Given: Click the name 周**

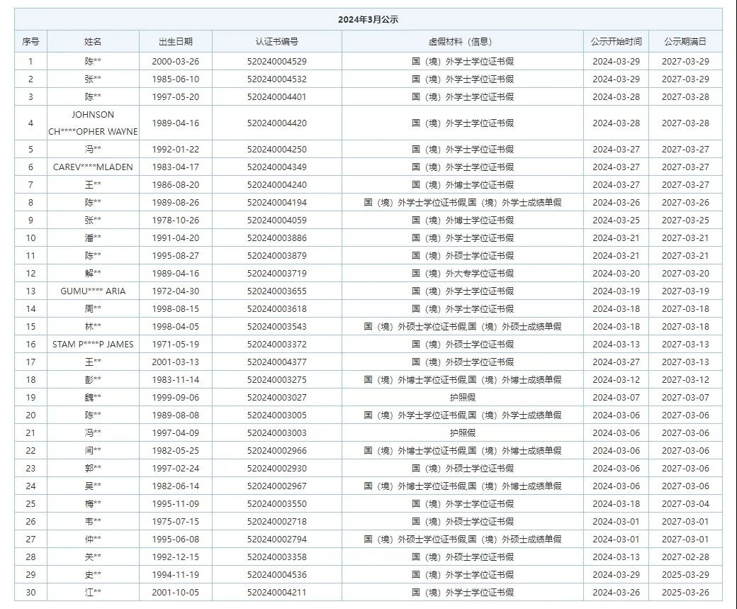Looking at the screenshot, I should (93, 309).
